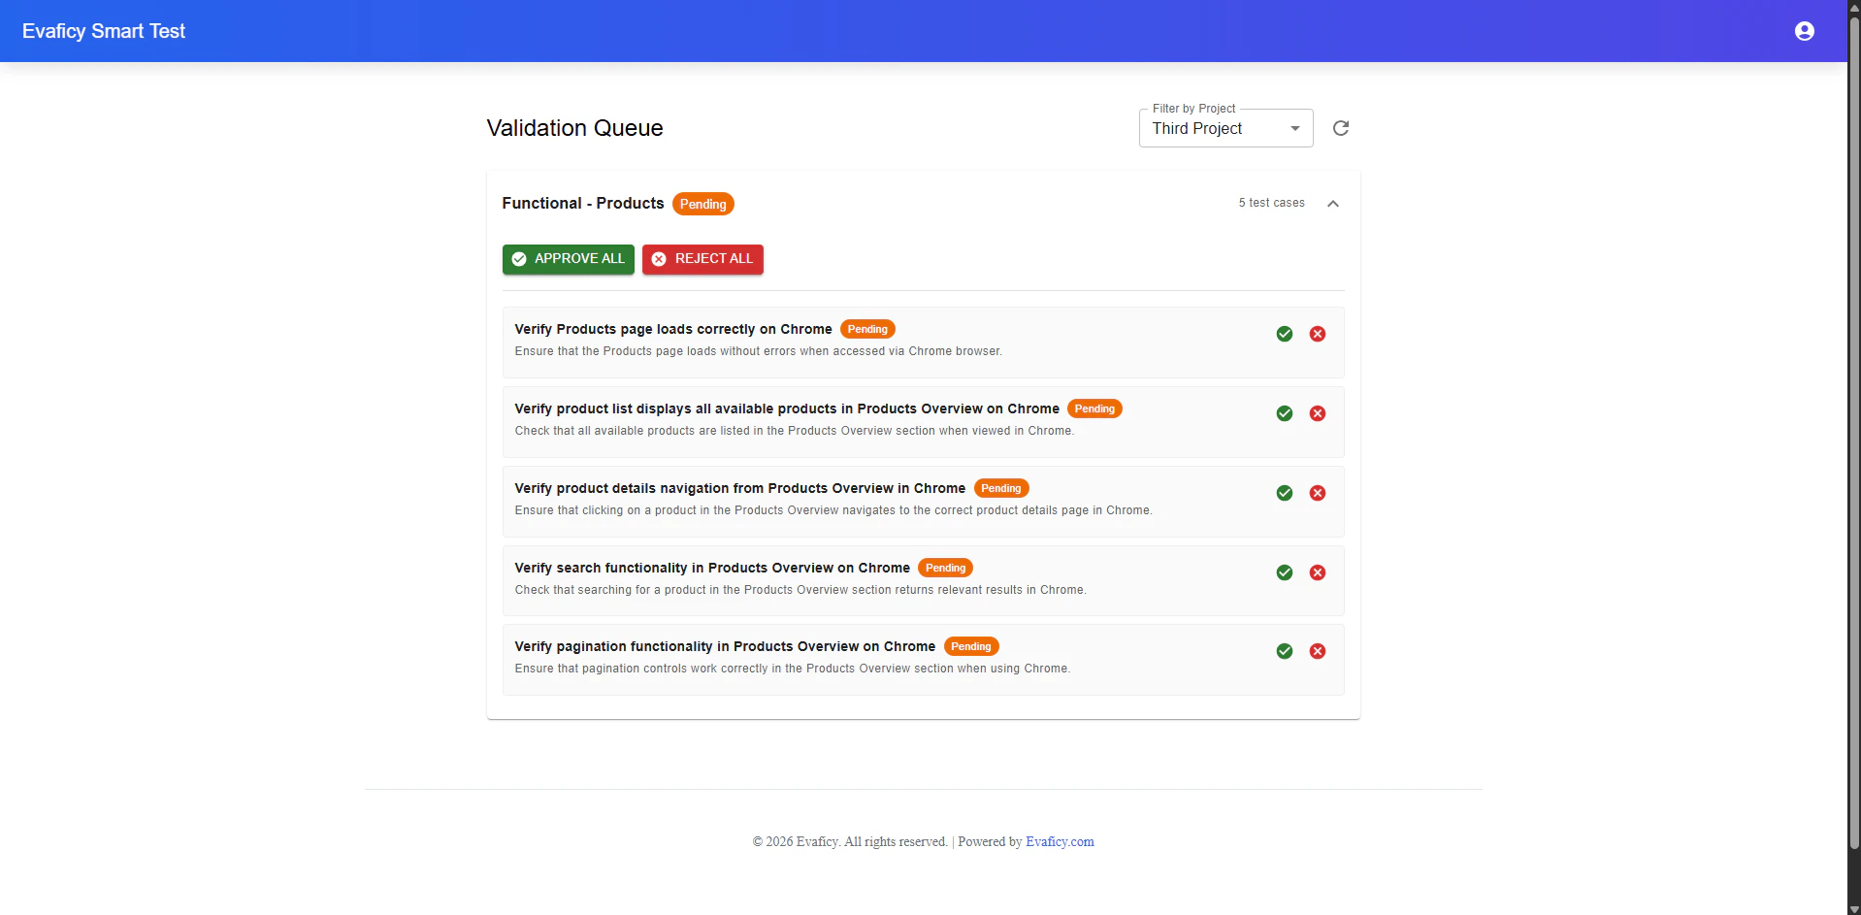Click 'Check that searching for a product' description

[x=800, y=590]
